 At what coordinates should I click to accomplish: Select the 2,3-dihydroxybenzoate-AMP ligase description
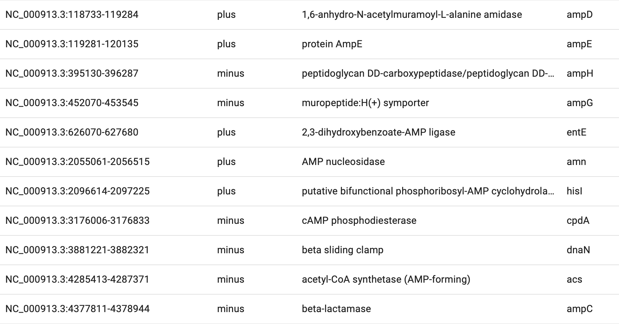tap(378, 132)
